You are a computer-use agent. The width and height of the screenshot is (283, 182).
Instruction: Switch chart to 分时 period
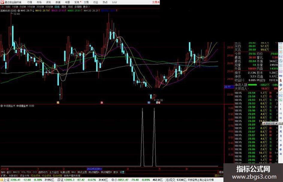click(x=7, y=7)
